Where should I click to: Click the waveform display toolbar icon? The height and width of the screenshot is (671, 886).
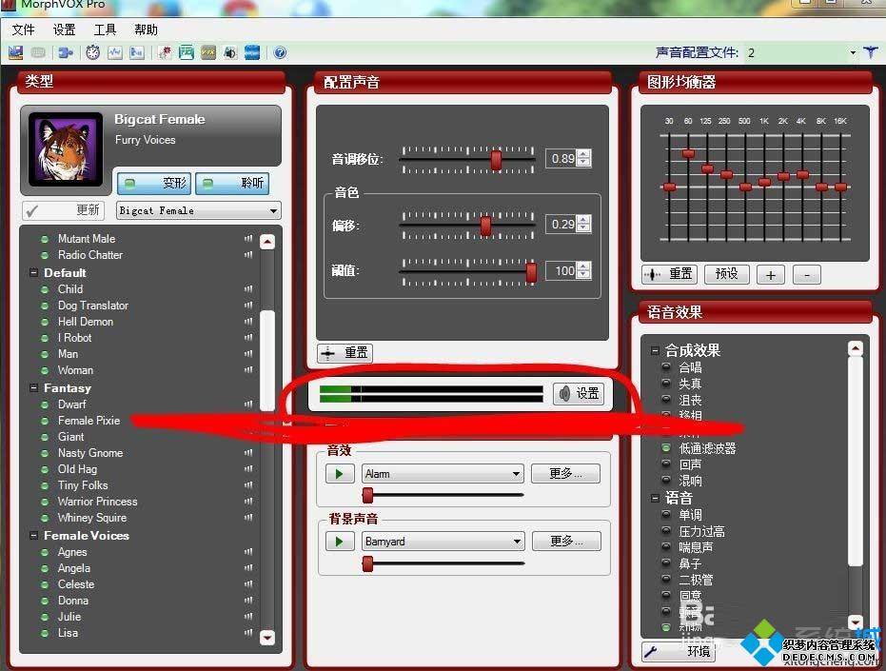pos(115,52)
